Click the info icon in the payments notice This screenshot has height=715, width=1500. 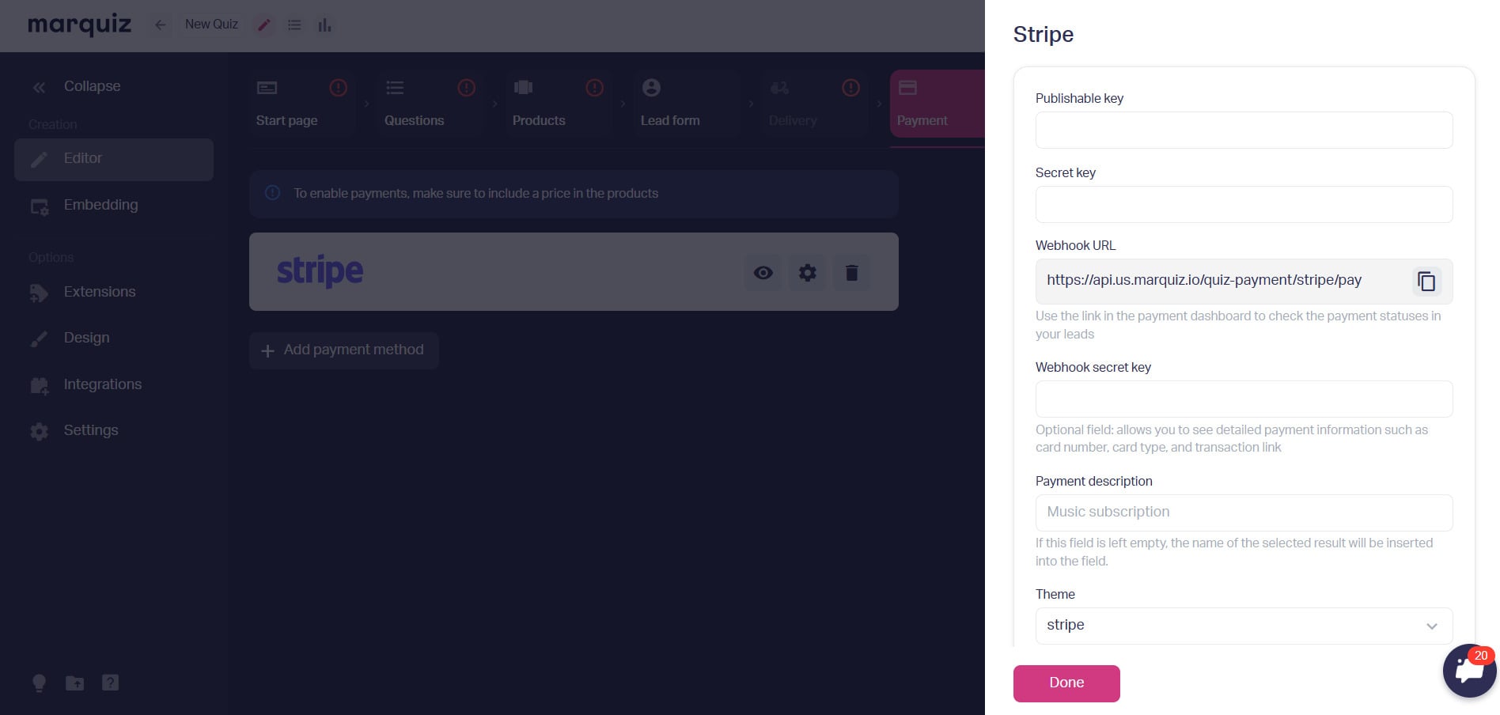(273, 193)
